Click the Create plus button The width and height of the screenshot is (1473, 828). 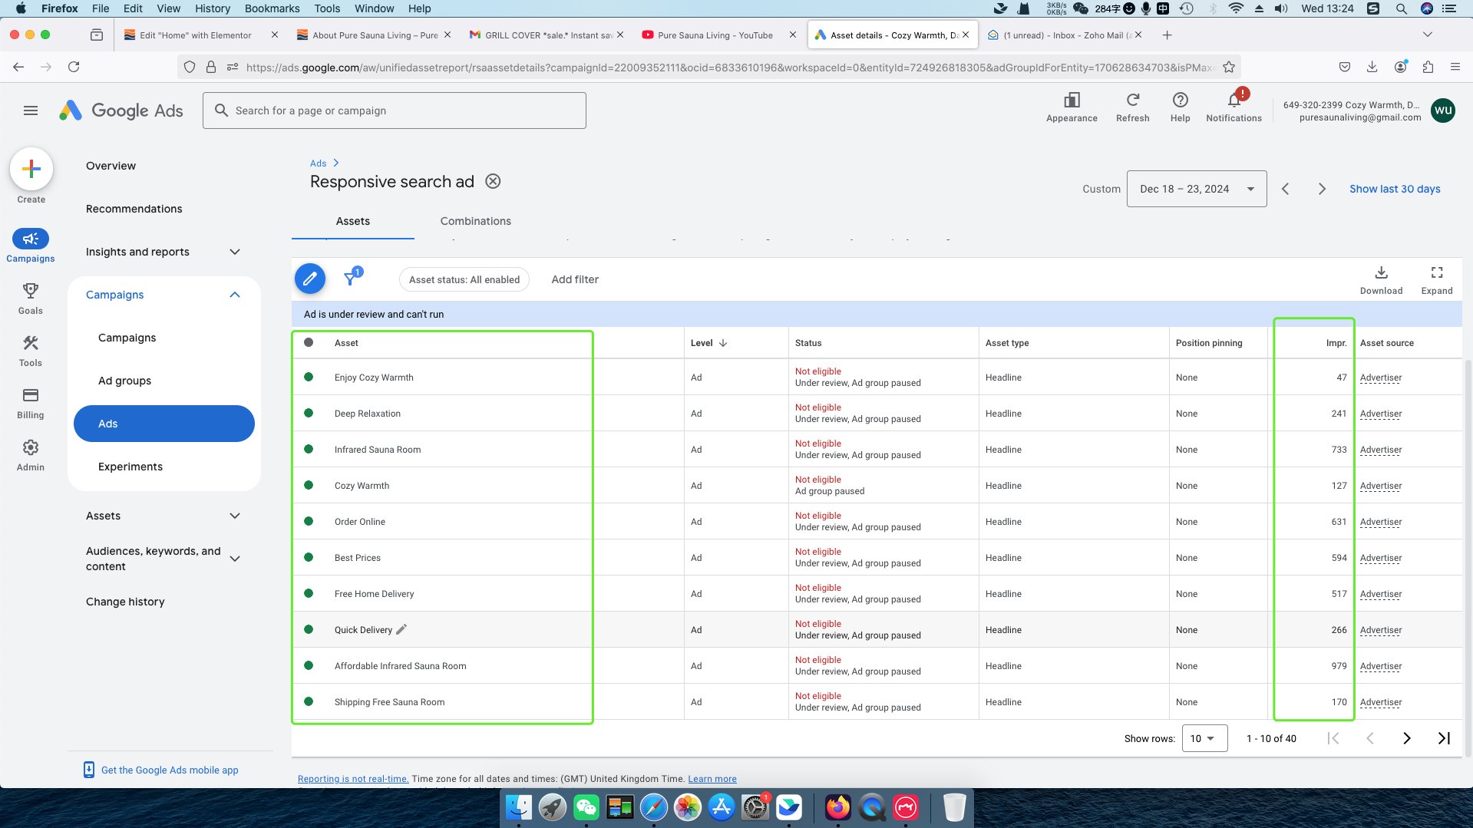point(31,170)
